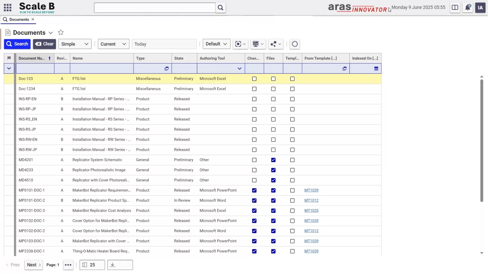Open the Authoring Tool filter dropdown
The image size is (488, 274).
[x=239, y=69]
